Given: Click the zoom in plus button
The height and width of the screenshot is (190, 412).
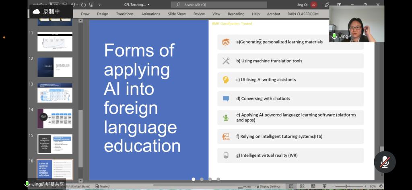Looking at the screenshot, I should [x=365, y=186].
